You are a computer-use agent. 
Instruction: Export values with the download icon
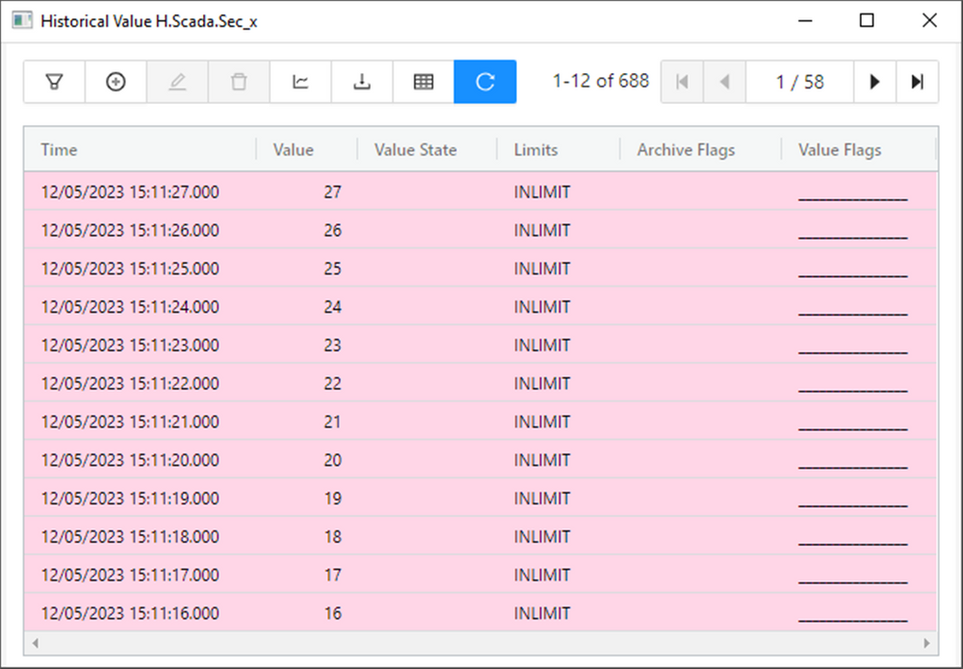click(362, 82)
